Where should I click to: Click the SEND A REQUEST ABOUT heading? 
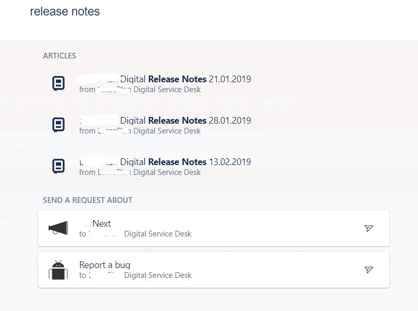(x=88, y=200)
